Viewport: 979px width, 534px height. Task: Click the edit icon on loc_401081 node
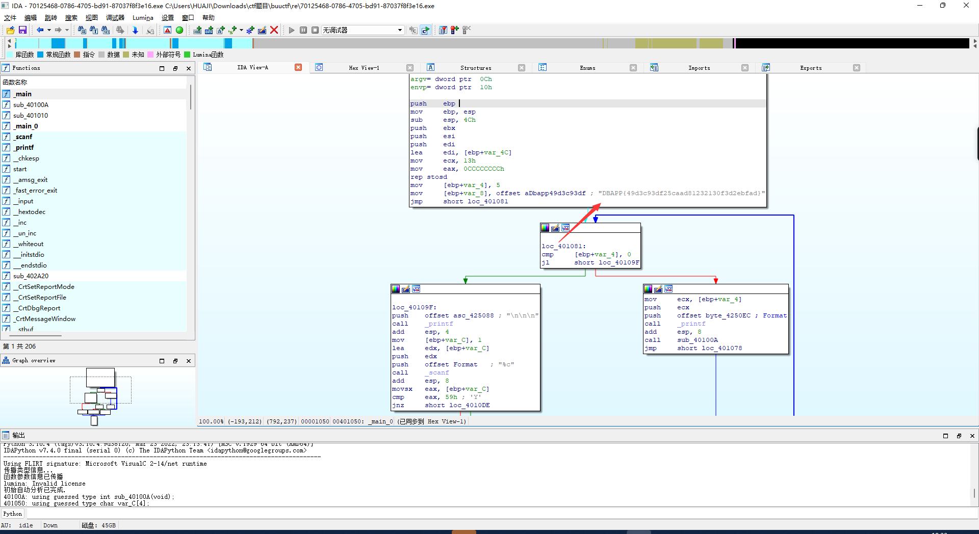pyautogui.click(x=555, y=228)
